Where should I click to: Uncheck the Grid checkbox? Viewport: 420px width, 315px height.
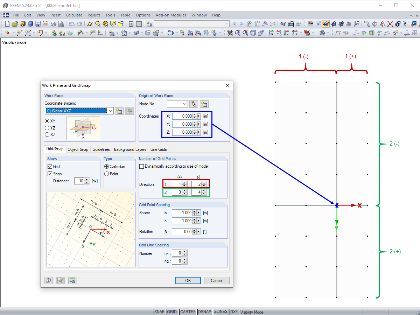pyautogui.click(x=50, y=167)
